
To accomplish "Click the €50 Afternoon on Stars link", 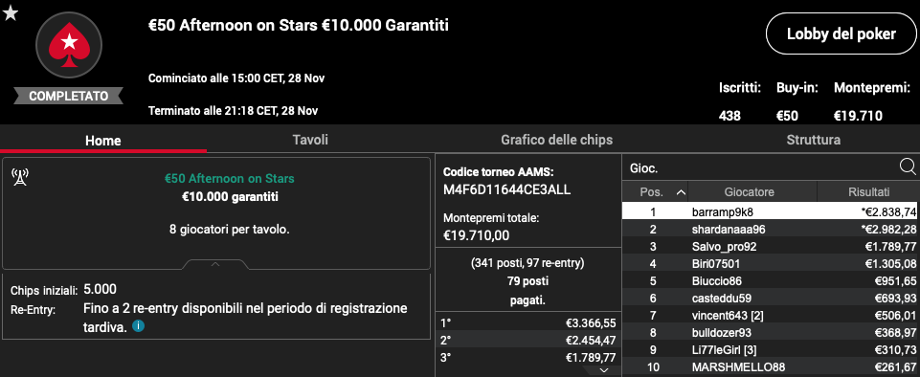I will [x=230, y=178].
